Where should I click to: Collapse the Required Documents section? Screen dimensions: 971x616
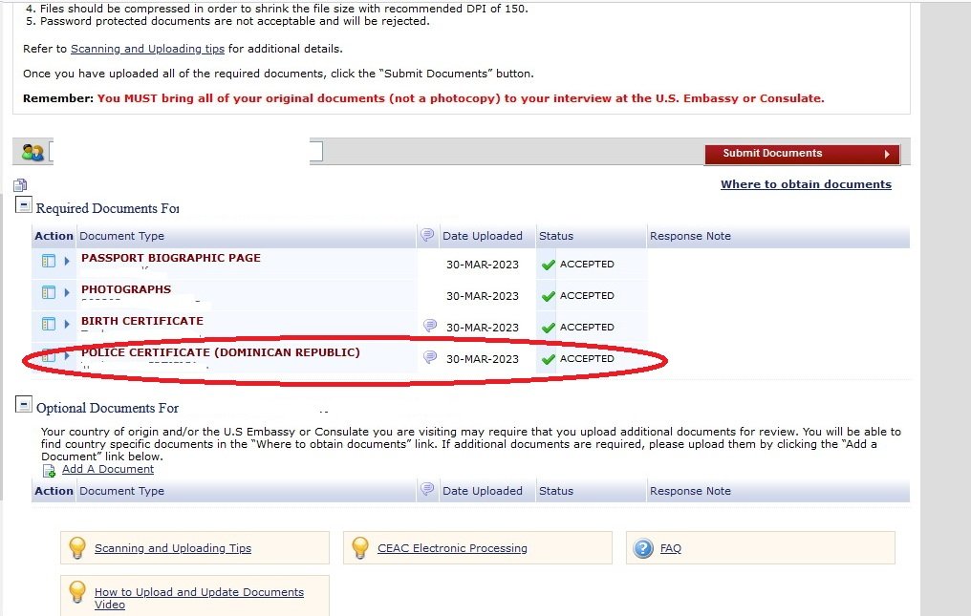point(24,205)
